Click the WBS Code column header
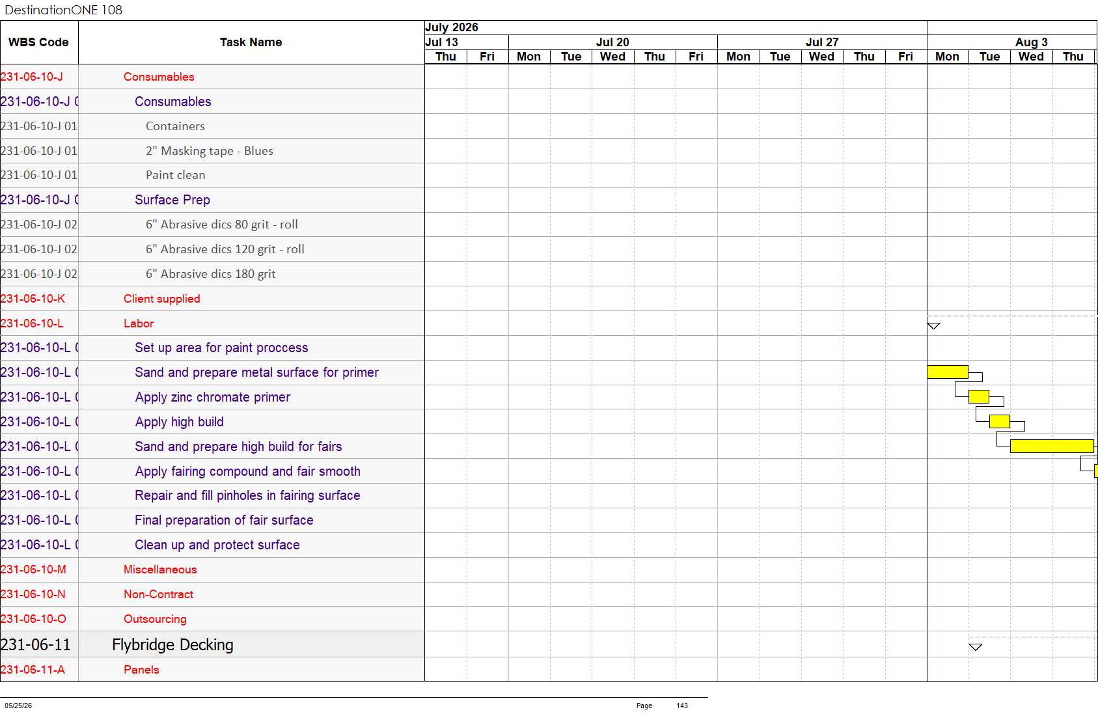Screen dimensions: 1098x714 click(x=38, y=42)
